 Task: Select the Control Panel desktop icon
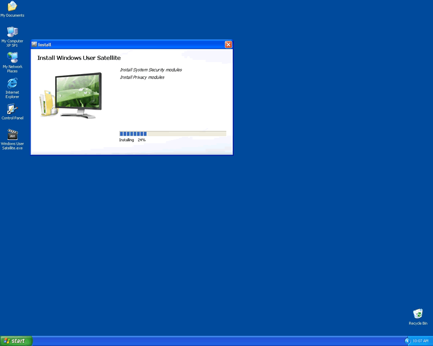click(x=12, y=110)
